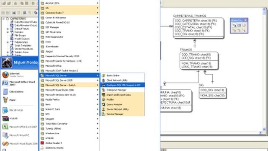The image size is (268, 151).
Task: Expand Relationships tree node
Action: pyautogui.click(x=8, y=42)
